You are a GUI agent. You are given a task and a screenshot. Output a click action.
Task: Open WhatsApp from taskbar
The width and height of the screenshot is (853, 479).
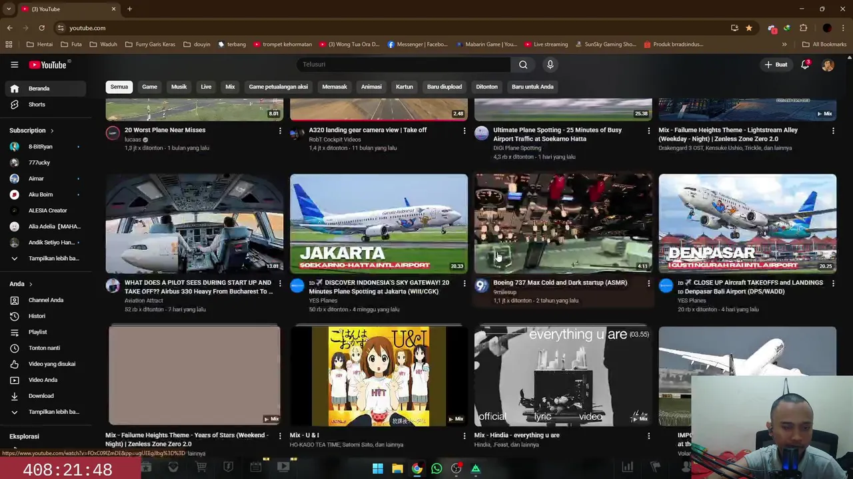(436, 468)
